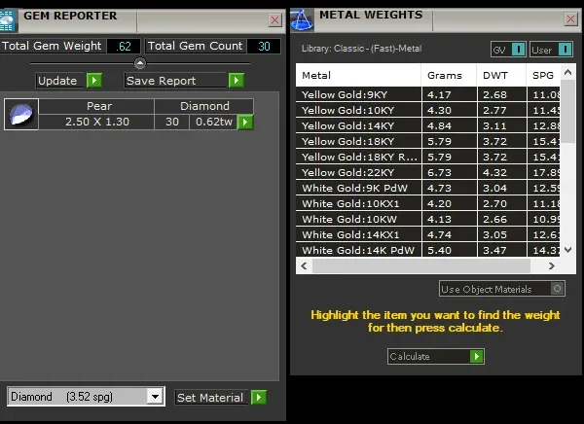Click the horizontal scrollbar thumb in metal table
This screenshot has height=424, width=584.
point(421,265)
